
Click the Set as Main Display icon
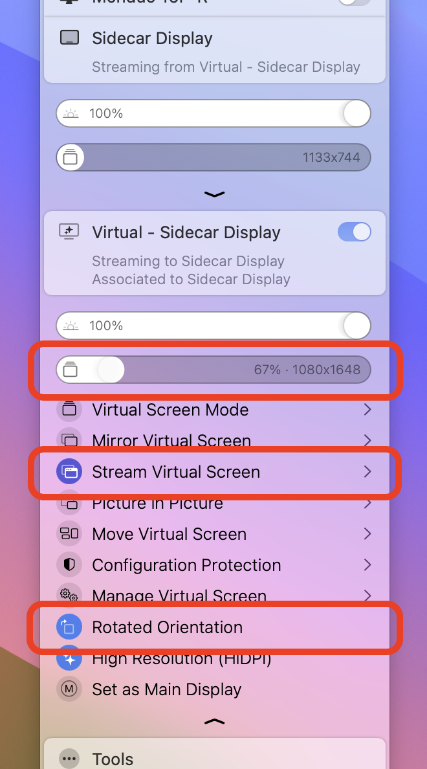(69, 689)
